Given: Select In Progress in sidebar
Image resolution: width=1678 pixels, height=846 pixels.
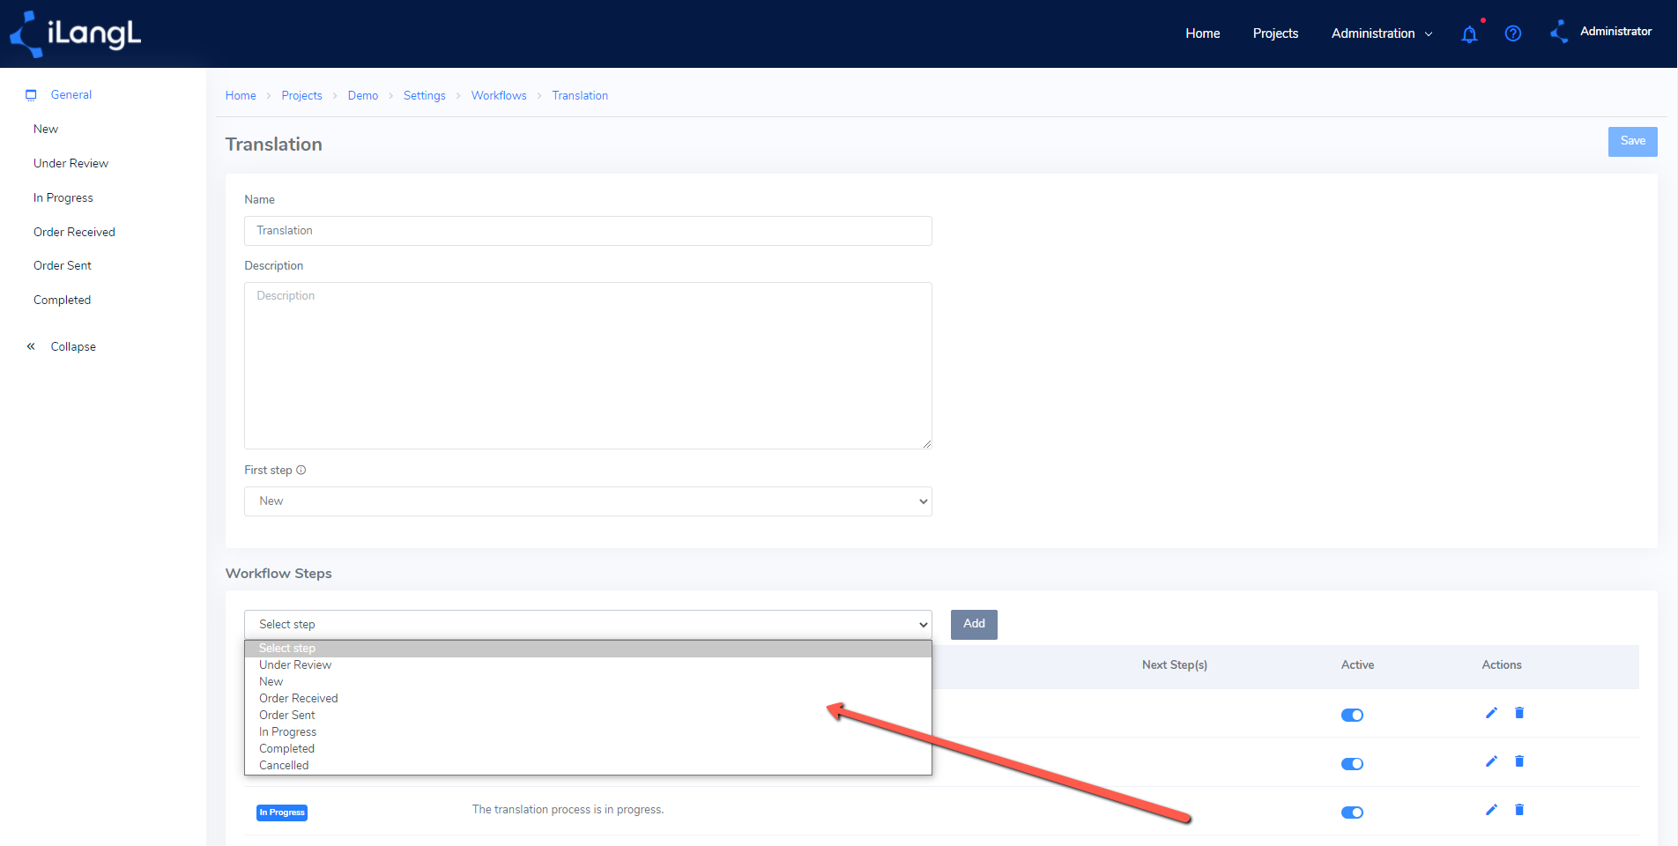Looking at the screenshot, I should 63,198.
